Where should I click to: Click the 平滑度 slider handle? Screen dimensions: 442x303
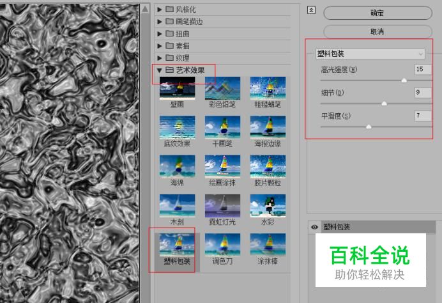click(369, 127)
